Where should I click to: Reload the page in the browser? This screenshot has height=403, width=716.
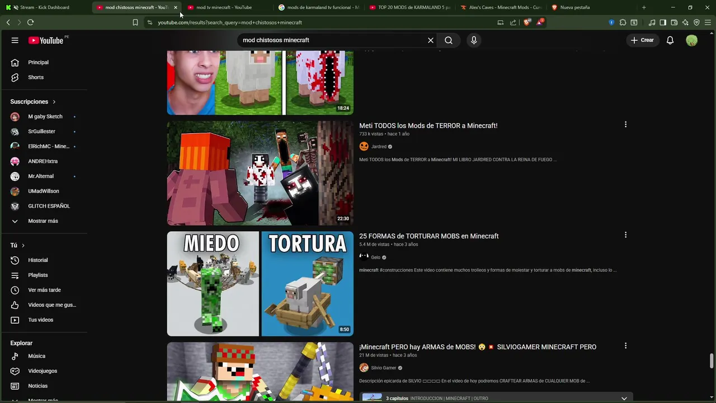click(x=30, y=22)
